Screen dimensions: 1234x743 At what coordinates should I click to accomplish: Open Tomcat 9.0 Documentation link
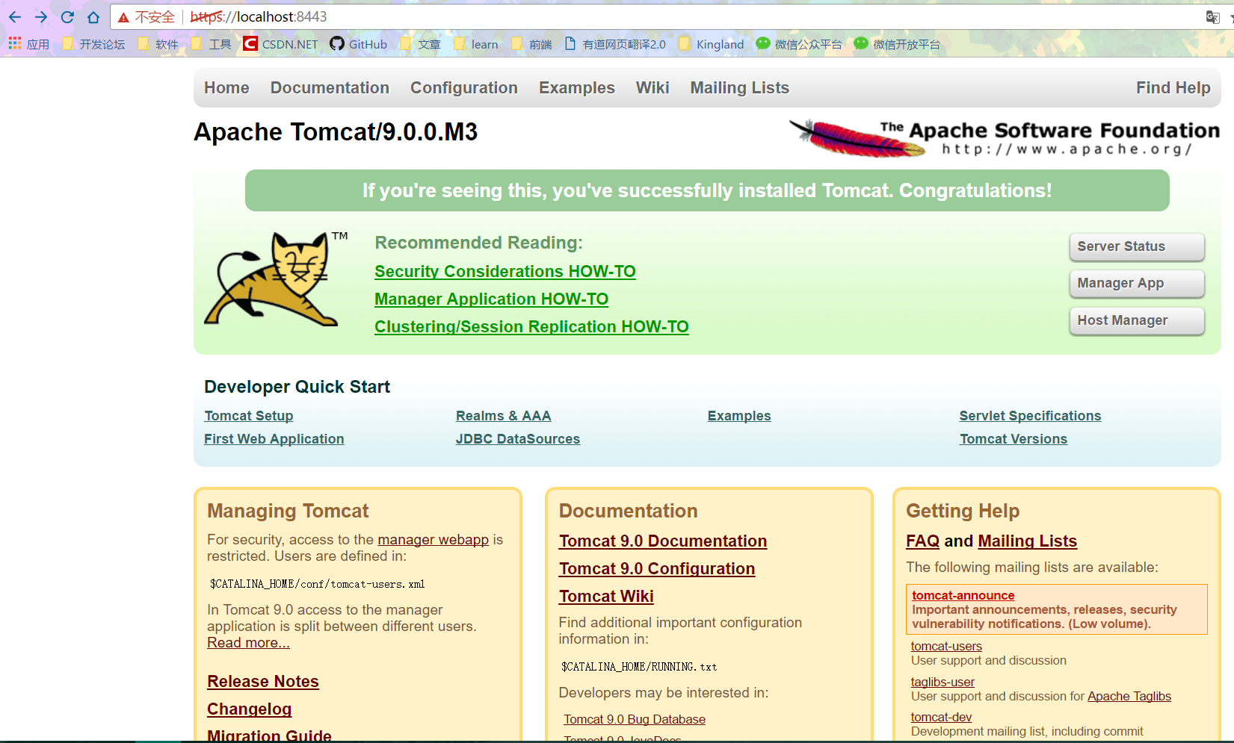tap(663, 541)
